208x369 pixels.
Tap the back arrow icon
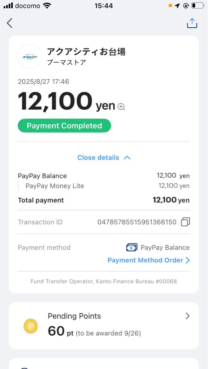[10, 23]
